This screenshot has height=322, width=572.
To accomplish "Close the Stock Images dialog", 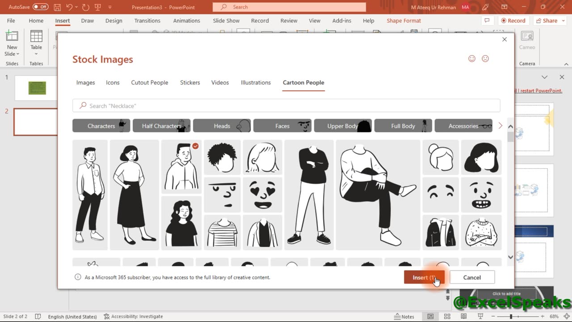I will [505, 39].
